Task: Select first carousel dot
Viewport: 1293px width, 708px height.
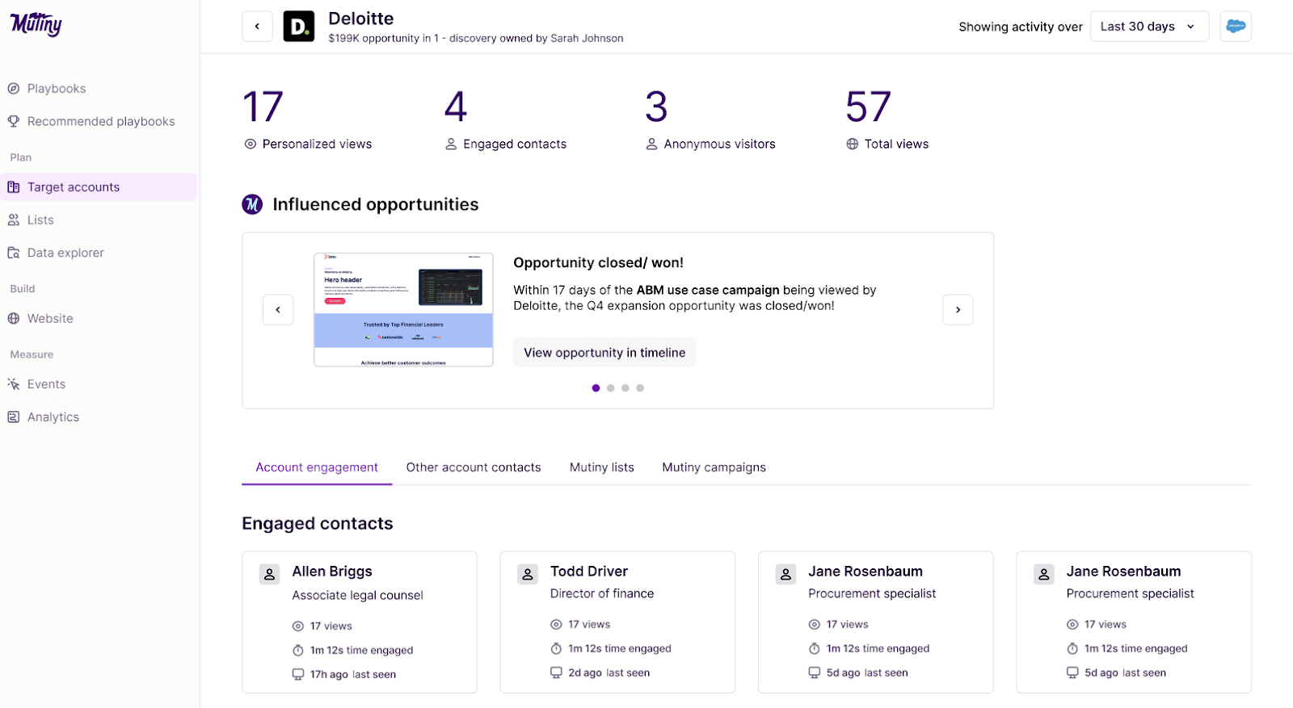Action: click(596, 388)
